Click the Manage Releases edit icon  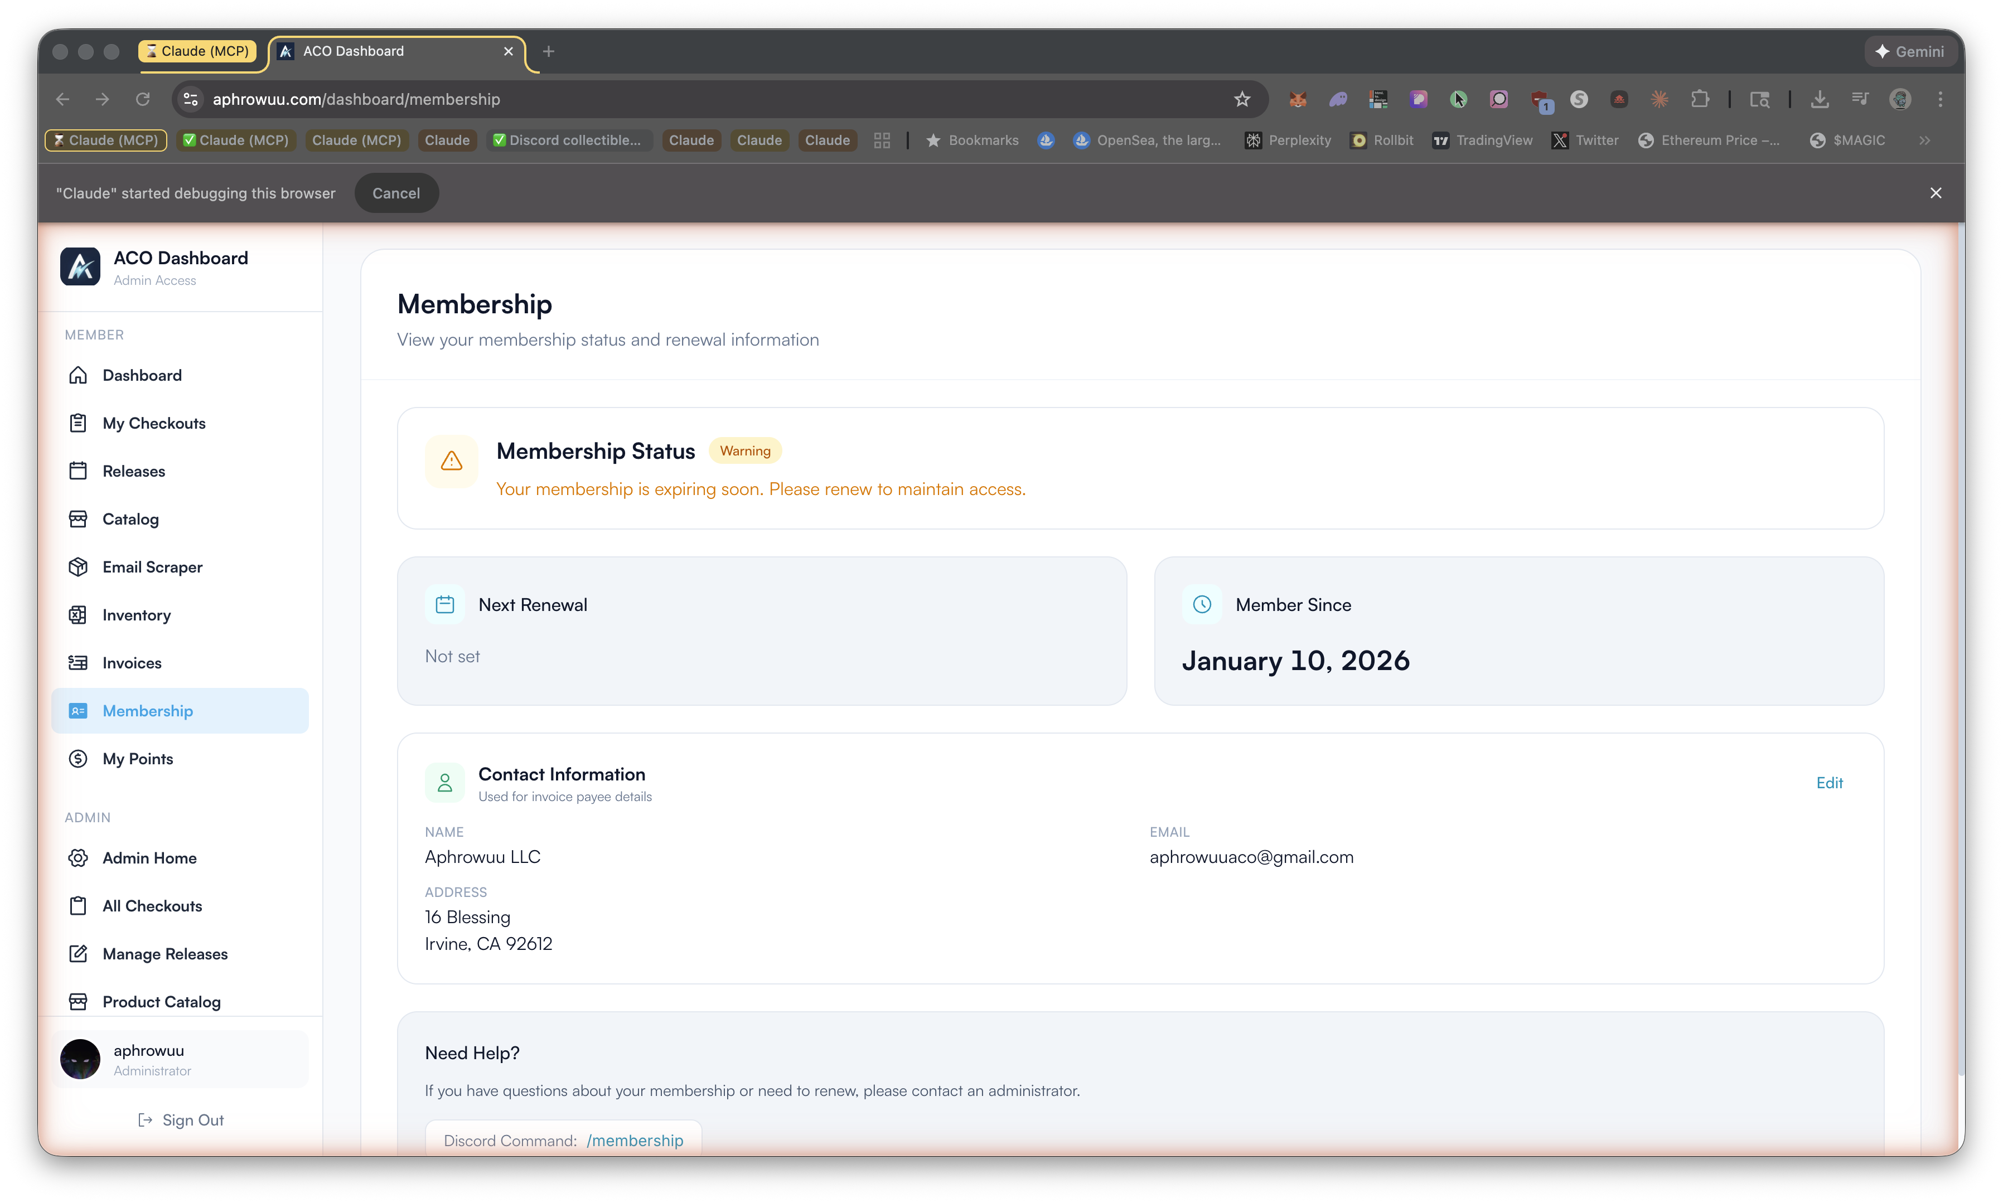pyautogui.click(x=78, y=954)
